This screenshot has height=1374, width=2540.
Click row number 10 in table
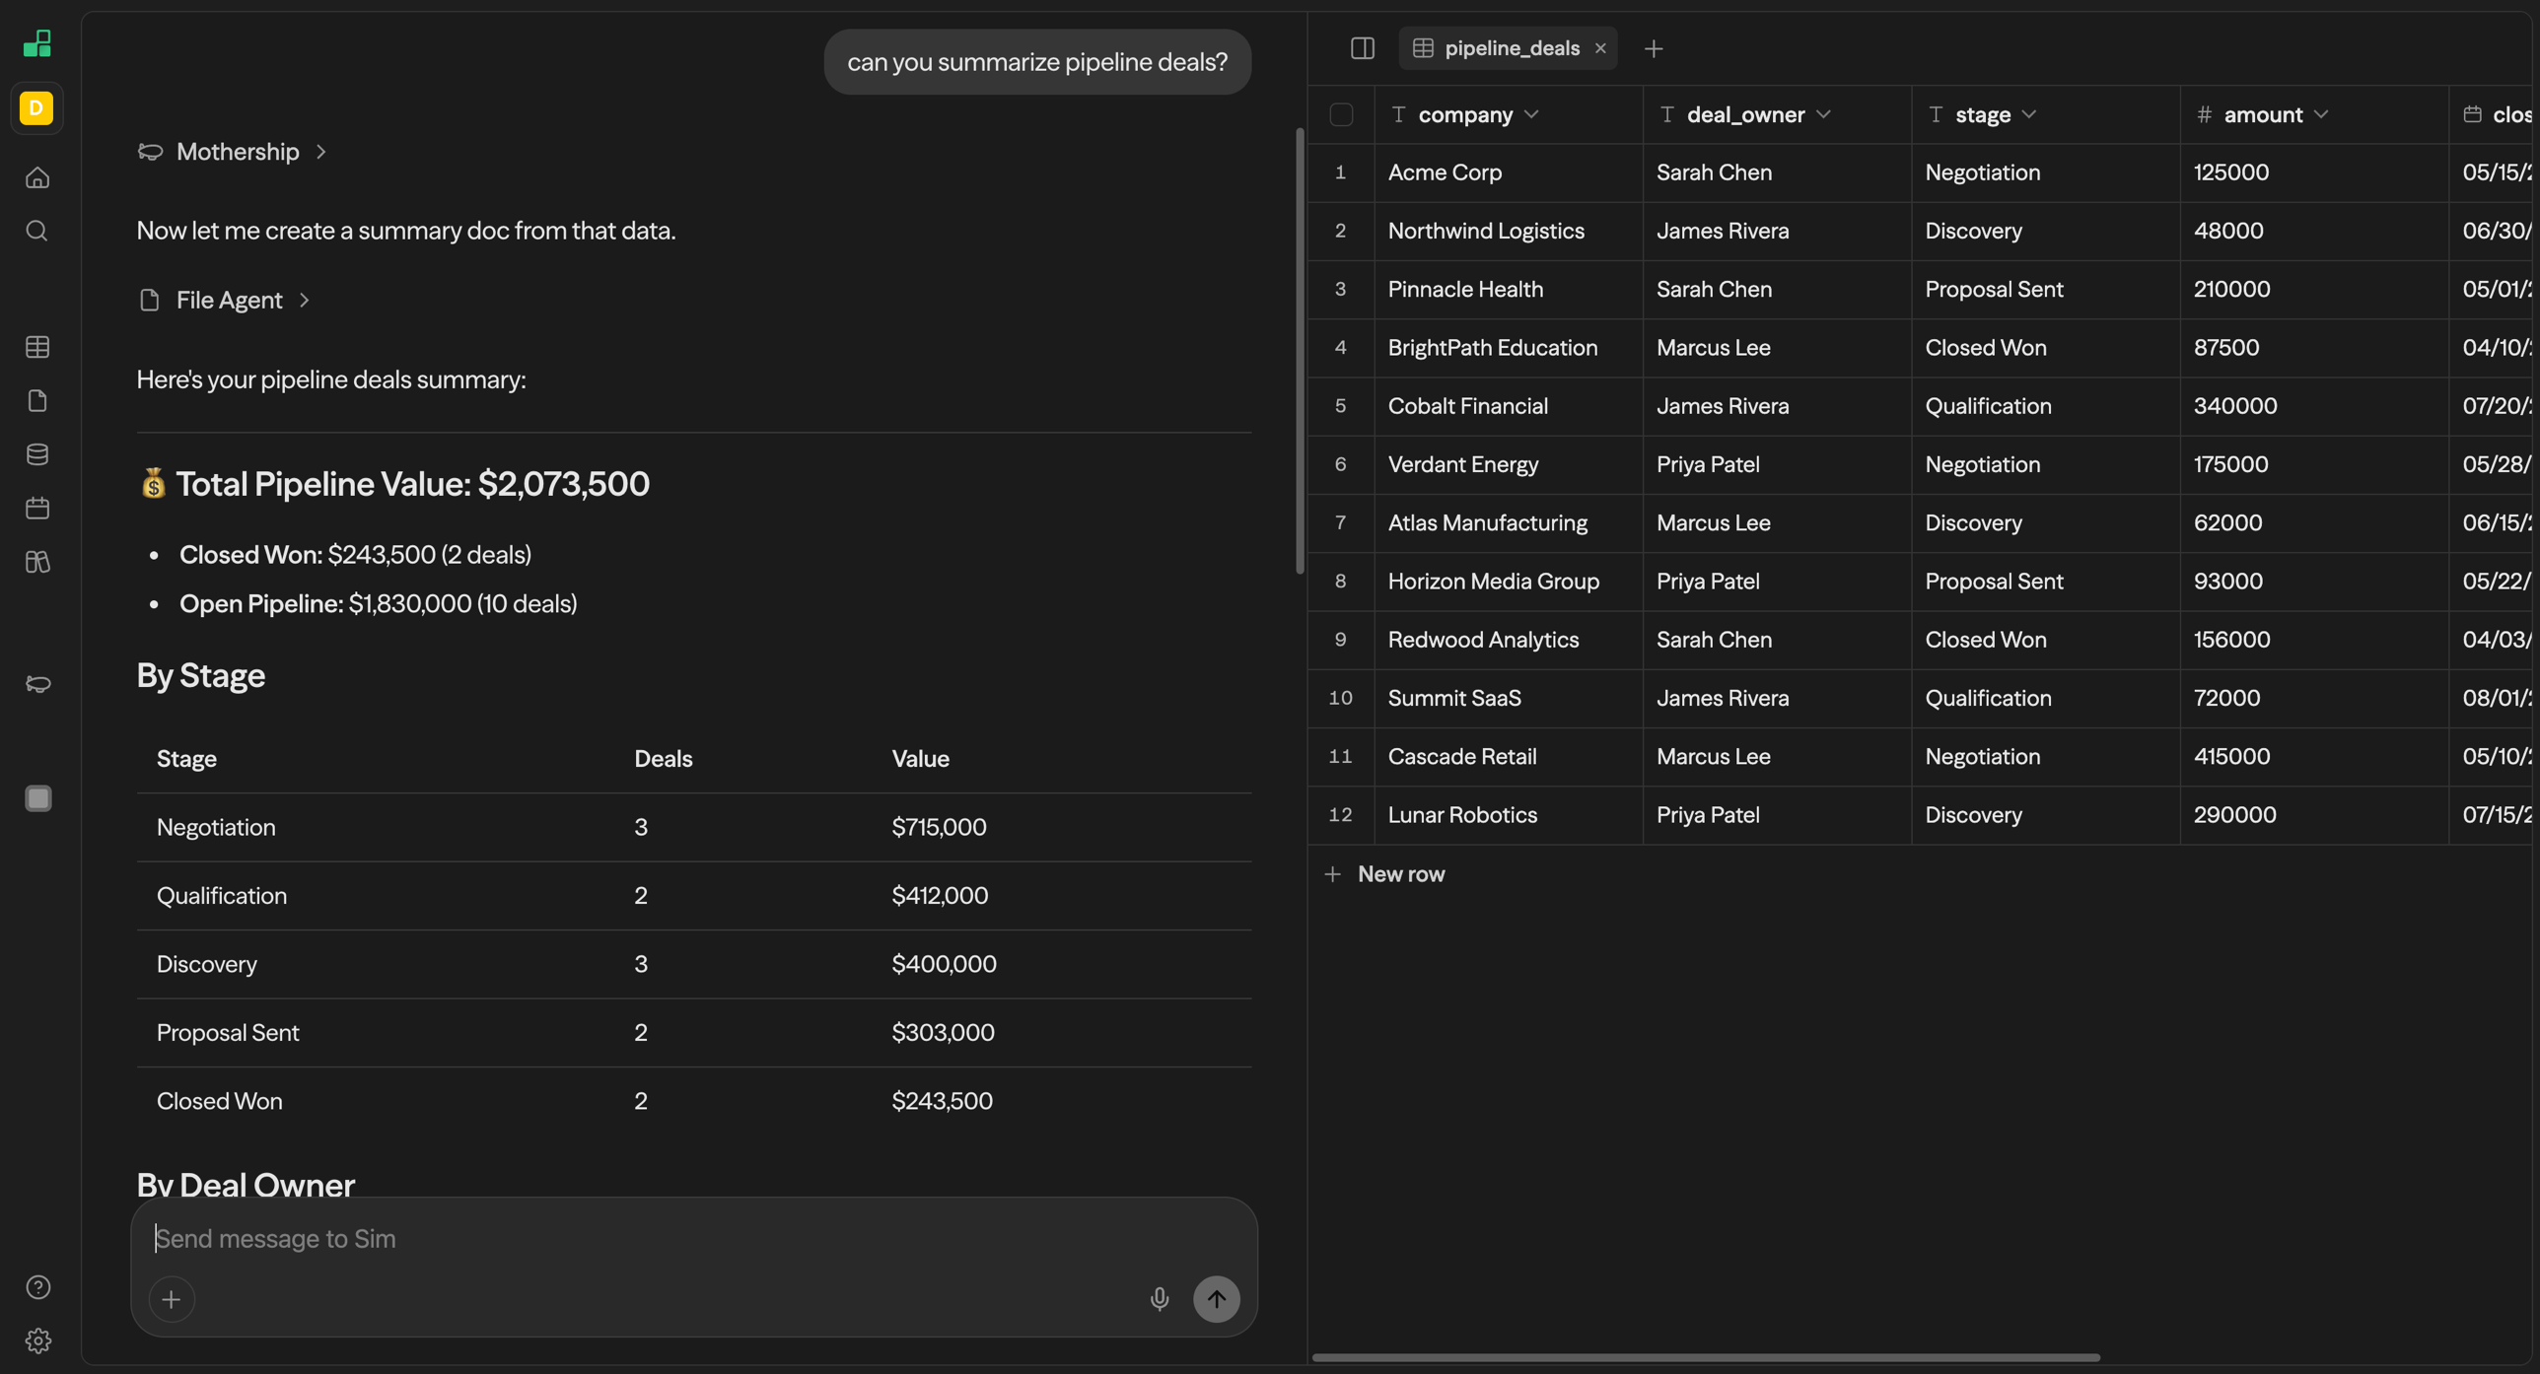[1340, 698]
